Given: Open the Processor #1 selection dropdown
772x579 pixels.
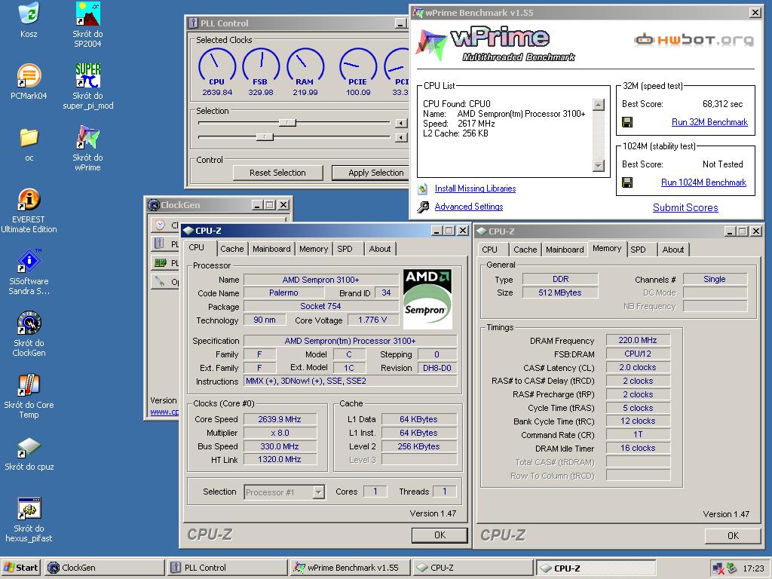Looking at the screenshot, I should pos(319,492).
